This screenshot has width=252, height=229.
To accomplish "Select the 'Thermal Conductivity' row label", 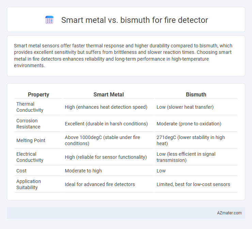I will (30, 107).
